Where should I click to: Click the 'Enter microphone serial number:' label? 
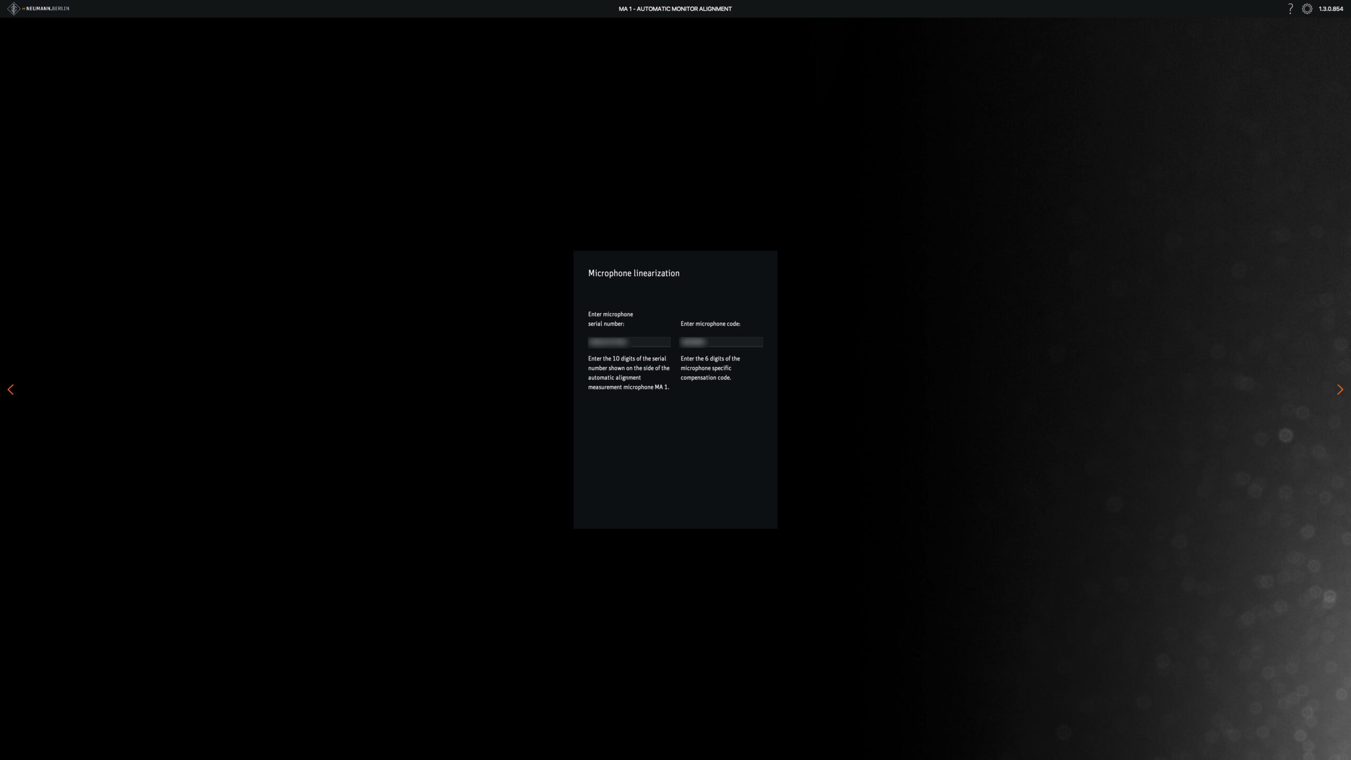(x=611, y=319)
